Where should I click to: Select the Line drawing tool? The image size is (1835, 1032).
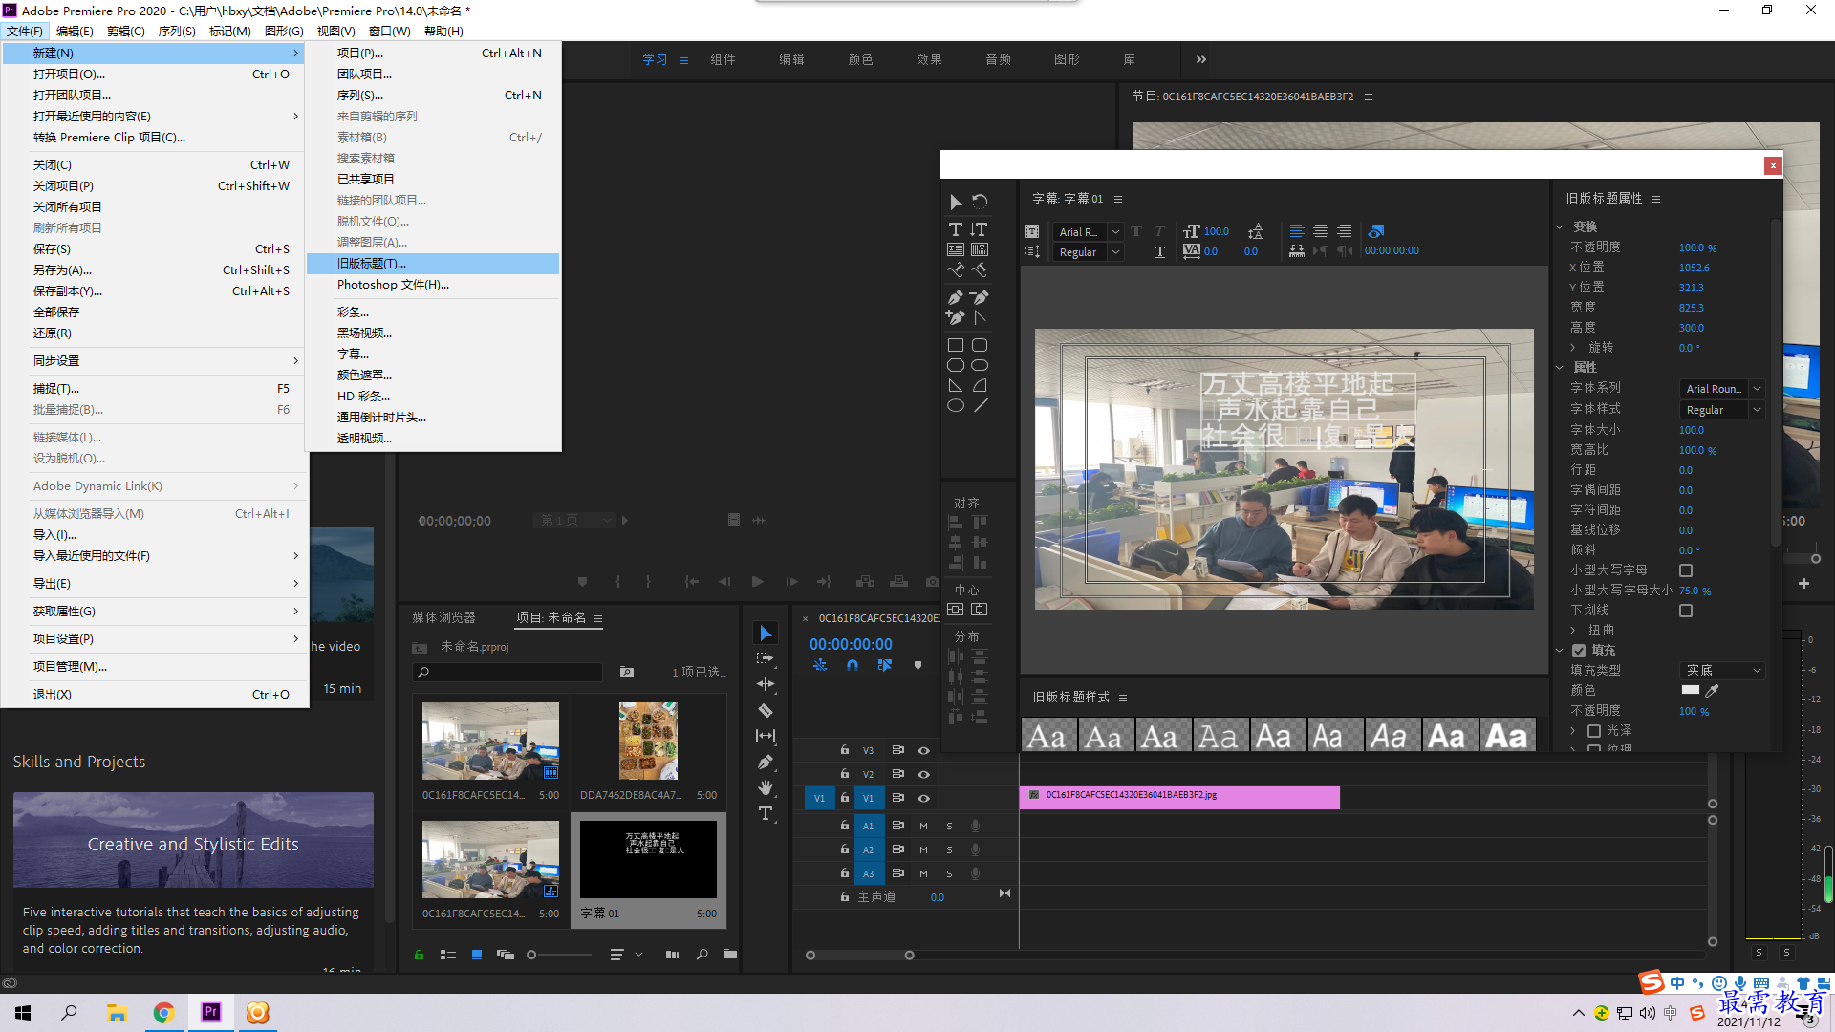(980, 405)
